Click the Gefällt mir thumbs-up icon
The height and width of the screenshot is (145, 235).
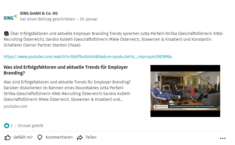click(x=7, y=137)
